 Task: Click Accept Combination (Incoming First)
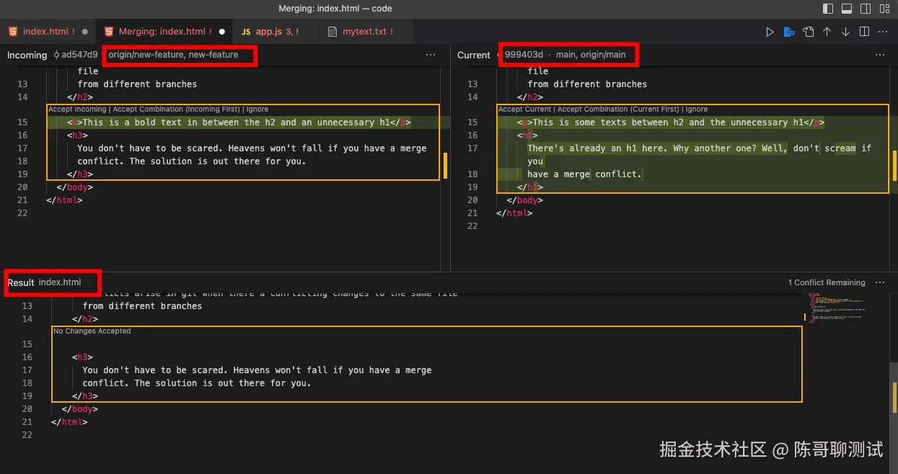point(176,109)
